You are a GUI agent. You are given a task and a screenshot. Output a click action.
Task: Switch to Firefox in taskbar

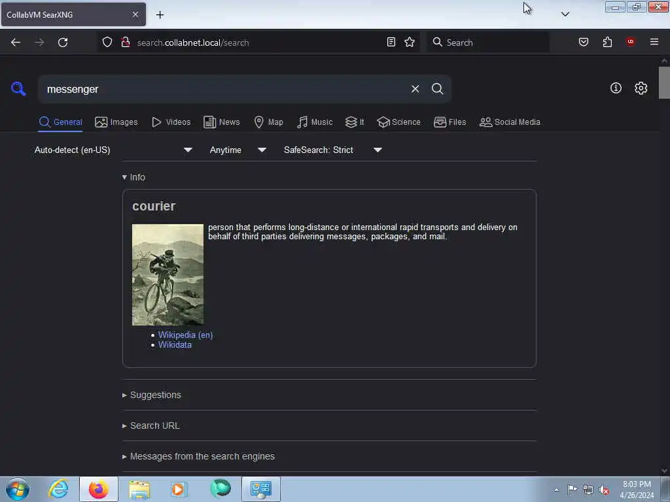(x=98, y=489)
